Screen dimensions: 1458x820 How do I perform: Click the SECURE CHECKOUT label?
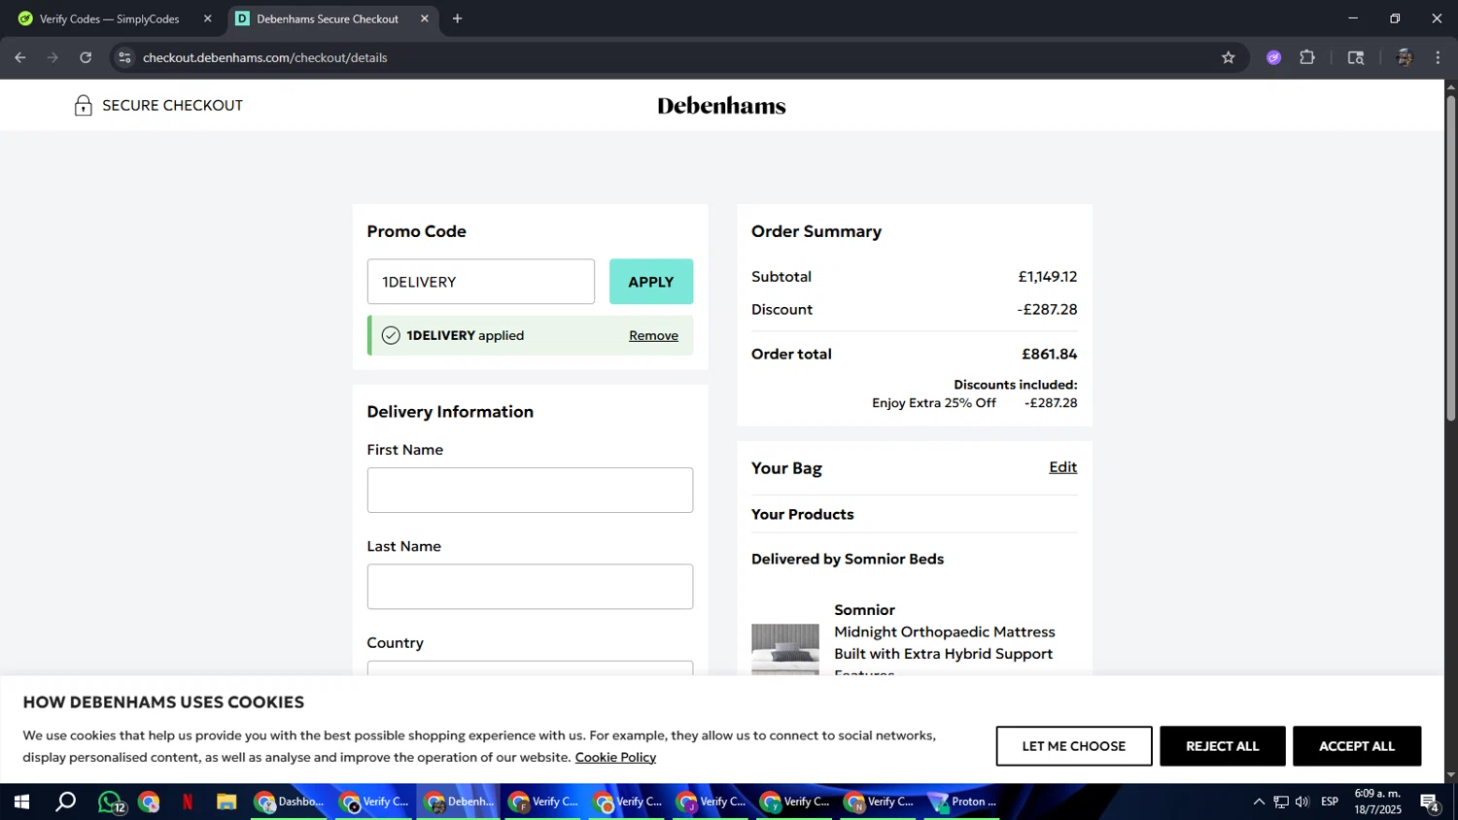172,106
